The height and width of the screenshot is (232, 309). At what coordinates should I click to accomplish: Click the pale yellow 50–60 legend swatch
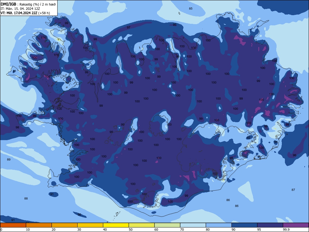pos(142,225)
